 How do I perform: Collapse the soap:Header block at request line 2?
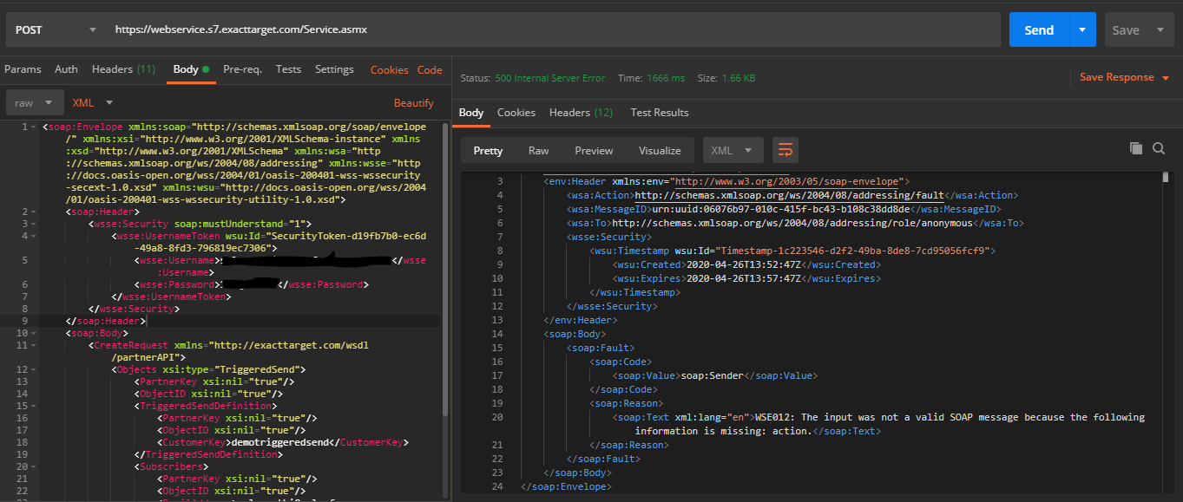coord(36,212)
